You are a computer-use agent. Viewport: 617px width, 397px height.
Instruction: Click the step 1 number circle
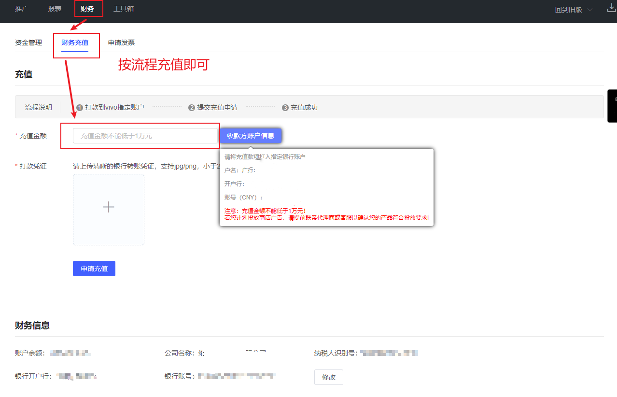coord(80,108)
